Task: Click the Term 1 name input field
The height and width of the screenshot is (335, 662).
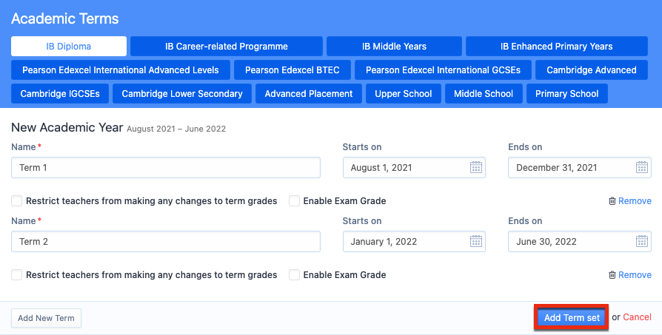Action: coord(166,168)
